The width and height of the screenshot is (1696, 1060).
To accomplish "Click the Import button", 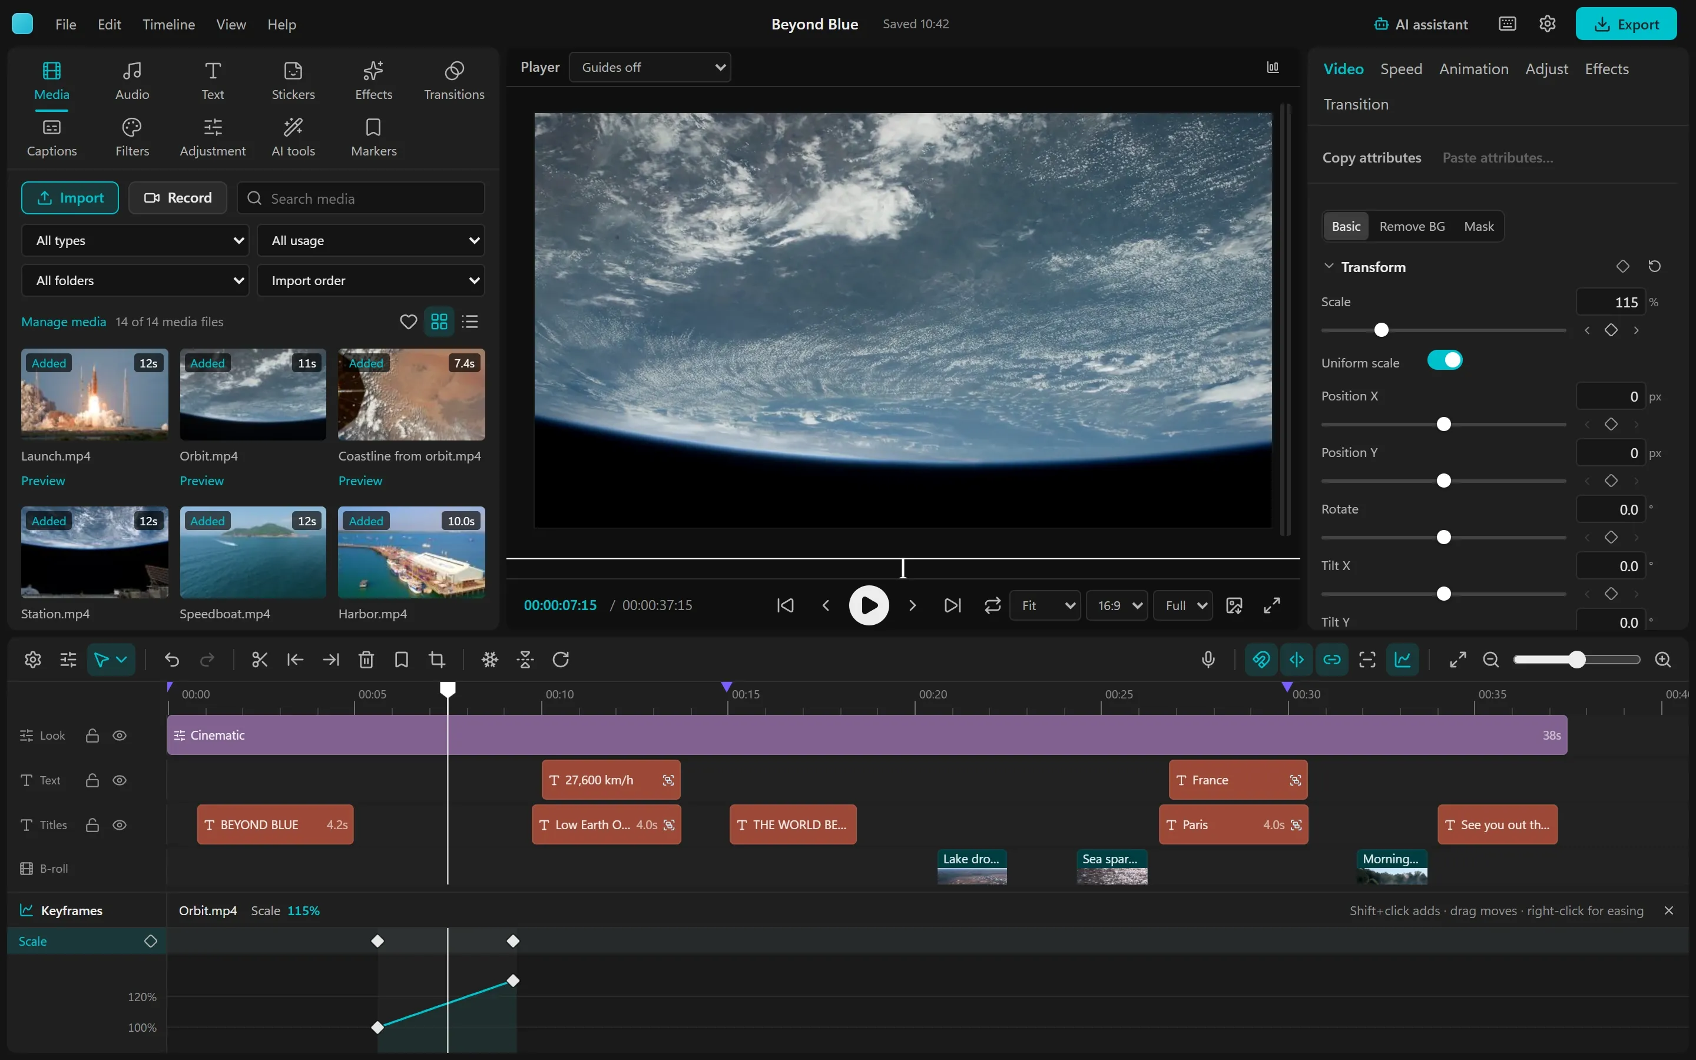I will click(x=70, y=198).
